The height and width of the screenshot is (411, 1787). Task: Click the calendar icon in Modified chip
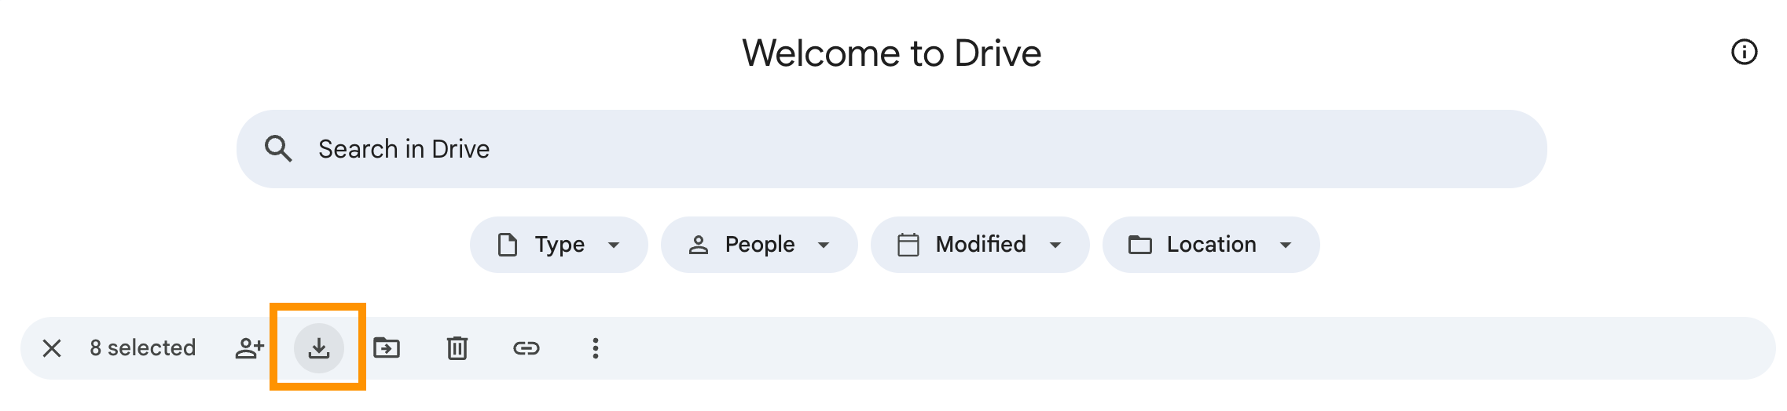908,245
